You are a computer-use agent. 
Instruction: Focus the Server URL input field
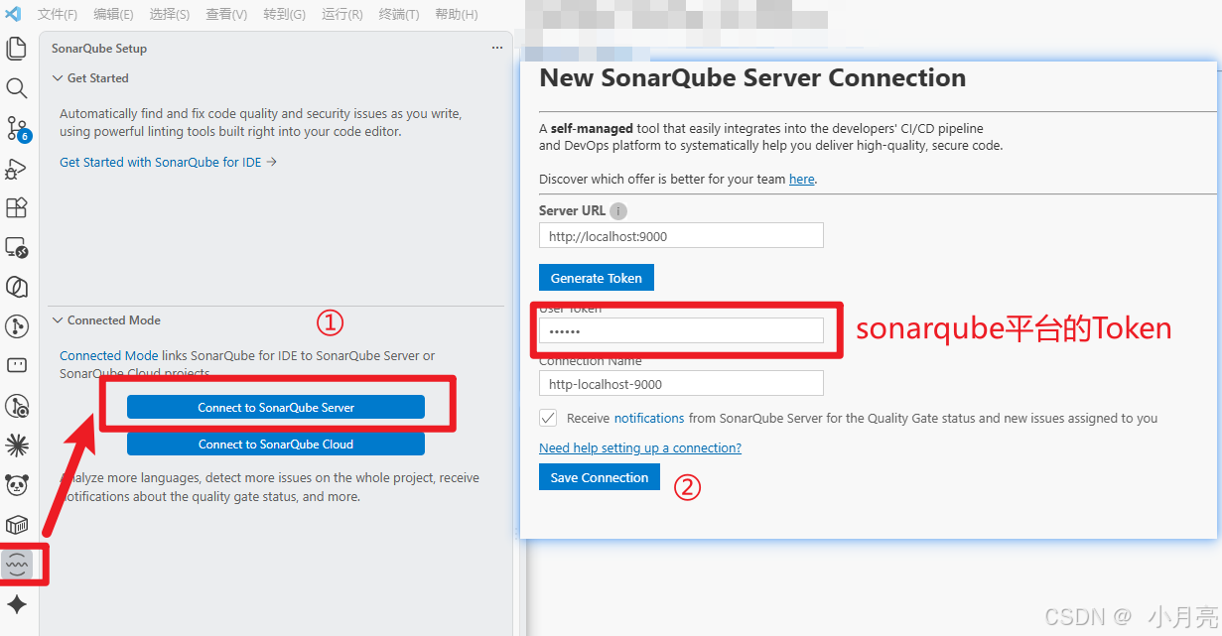[x=681, y=236]
